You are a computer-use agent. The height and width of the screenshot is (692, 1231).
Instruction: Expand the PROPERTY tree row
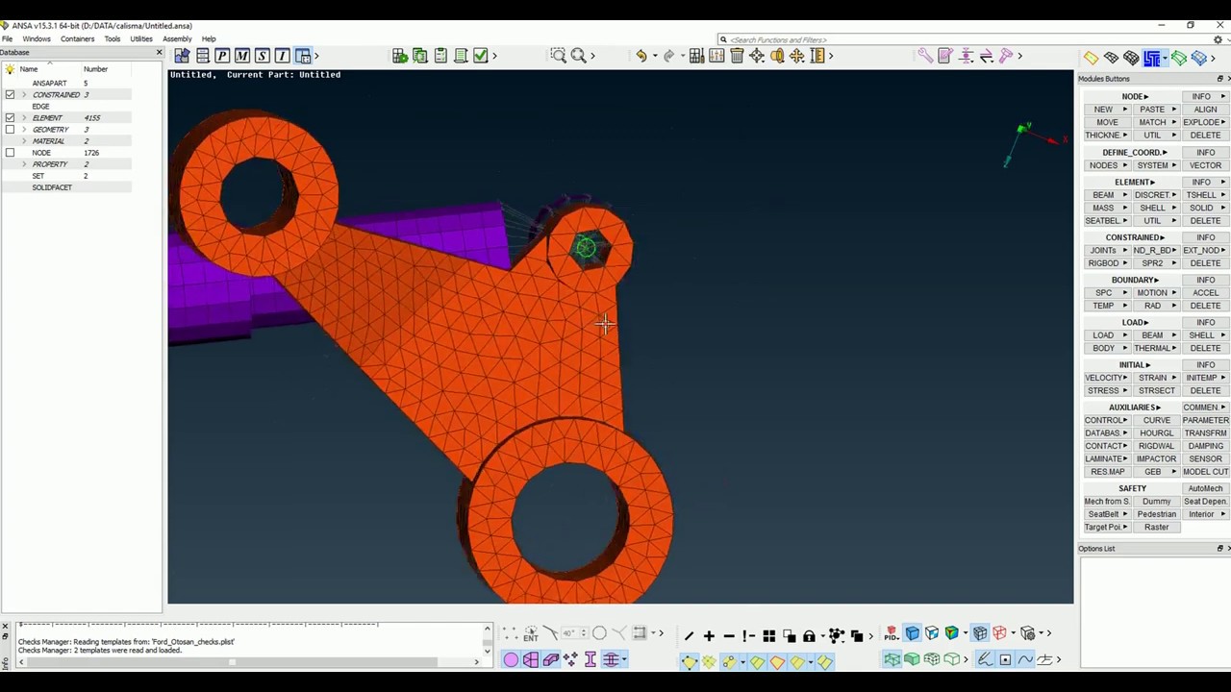coord(24,164)
